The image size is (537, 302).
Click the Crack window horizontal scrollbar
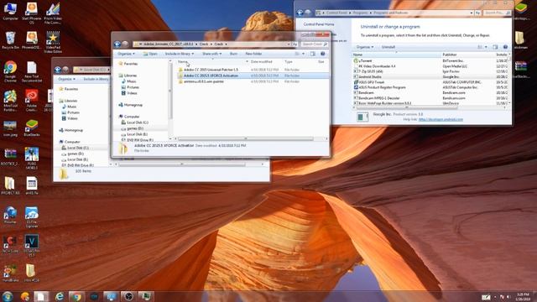(245, 138)
